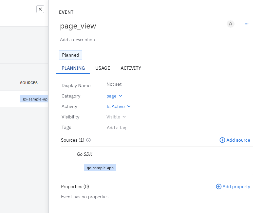262x213 pixels.
Task: Click Add a tag field
Action: (x=116, y=128)
